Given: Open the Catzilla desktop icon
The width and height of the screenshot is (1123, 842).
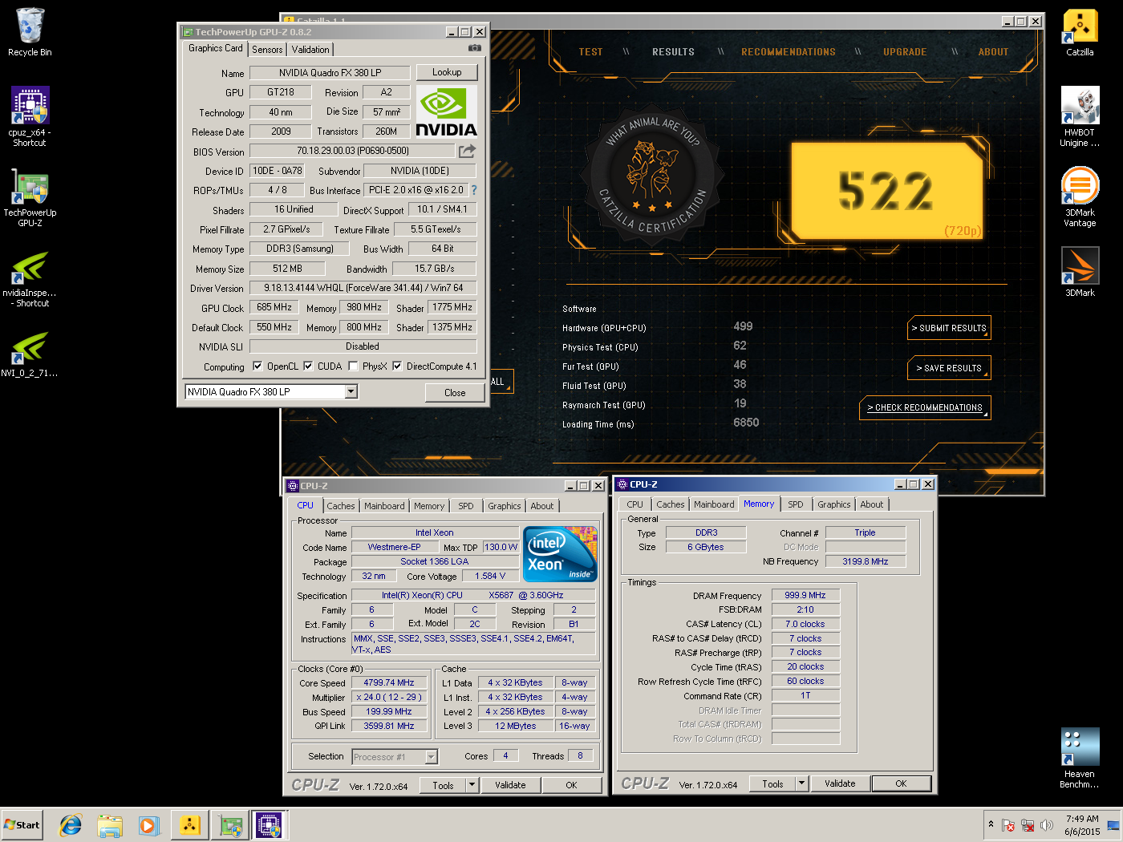Looking at the screenshot, I should pos(1080,32).
